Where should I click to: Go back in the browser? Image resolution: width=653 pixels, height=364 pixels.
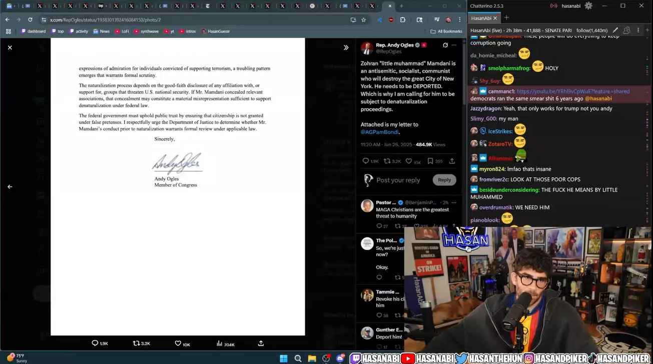coord(7,20)
